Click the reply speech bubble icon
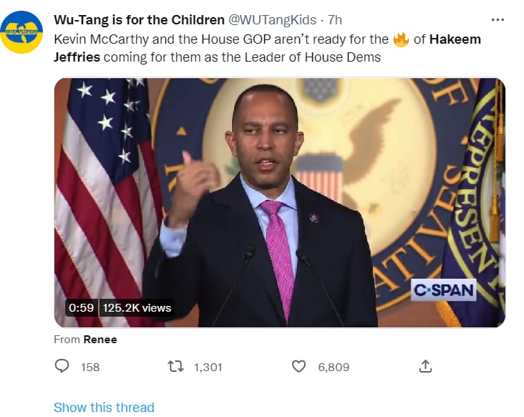The height and width of the screenshot is (417, 524). click(x=62, y=366)
